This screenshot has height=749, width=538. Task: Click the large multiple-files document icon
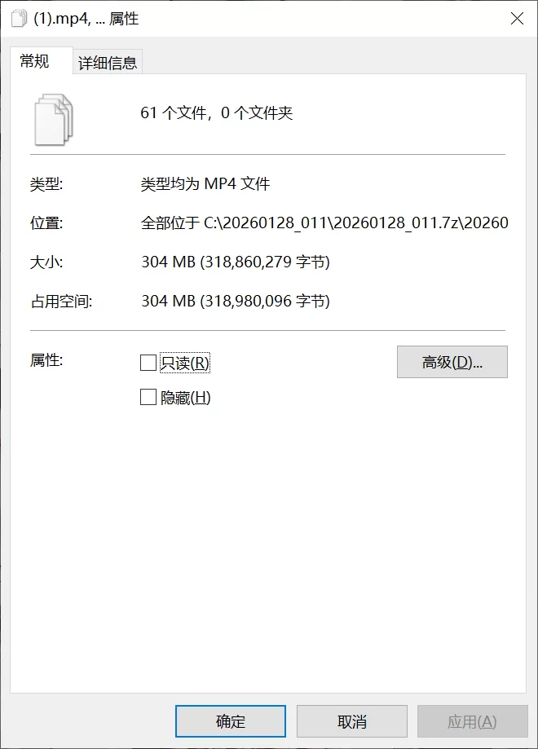point(54,120)
